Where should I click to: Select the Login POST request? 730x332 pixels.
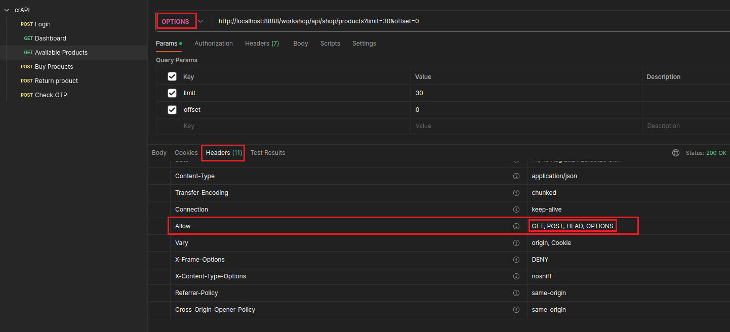[43, 24]
